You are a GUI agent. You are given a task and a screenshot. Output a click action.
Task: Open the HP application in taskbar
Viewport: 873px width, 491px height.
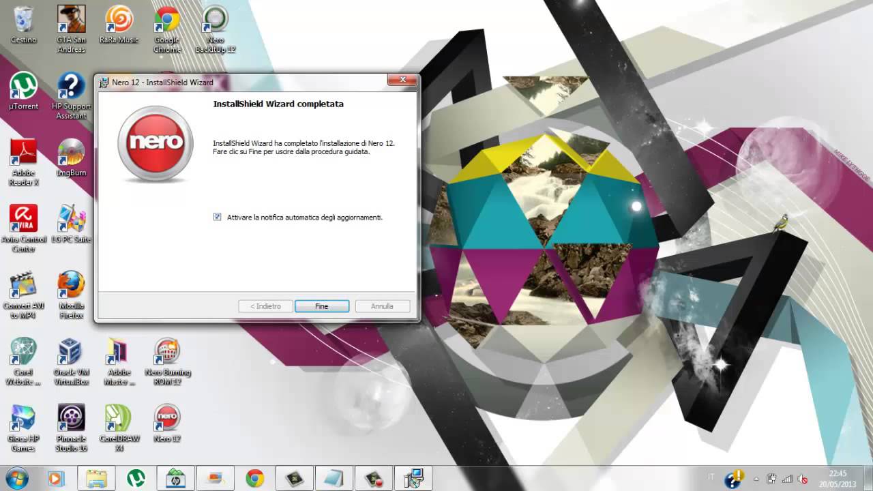pos(175,479)
